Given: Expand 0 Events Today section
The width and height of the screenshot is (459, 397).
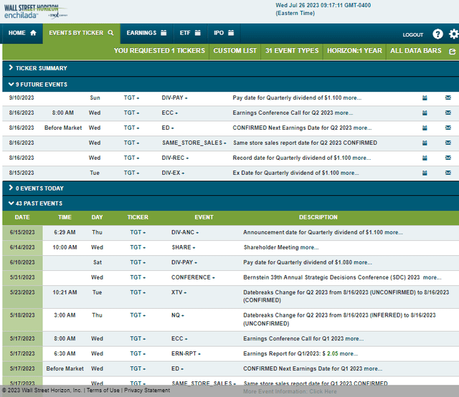Looking at the screenshot, I should click(231, 188).
